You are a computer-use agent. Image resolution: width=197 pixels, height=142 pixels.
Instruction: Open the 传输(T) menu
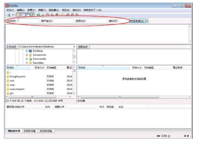click(42, 10)
